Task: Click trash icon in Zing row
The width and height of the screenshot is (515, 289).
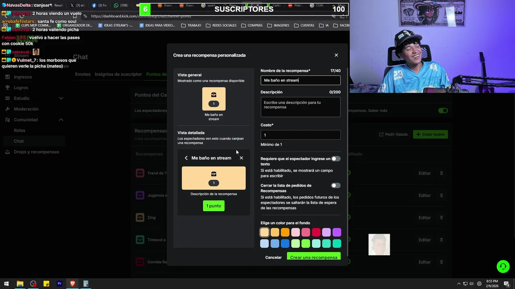Action: point(441,218)
